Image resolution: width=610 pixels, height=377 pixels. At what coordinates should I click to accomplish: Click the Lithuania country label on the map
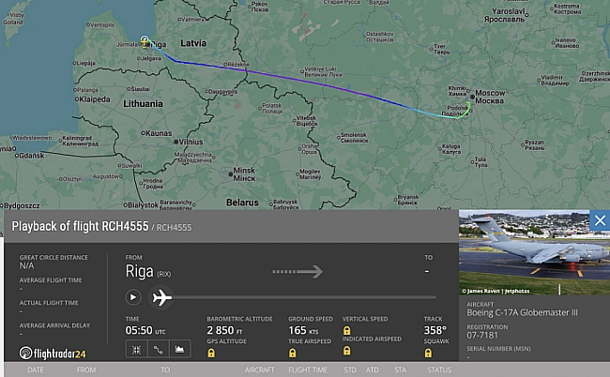[143, 104]
